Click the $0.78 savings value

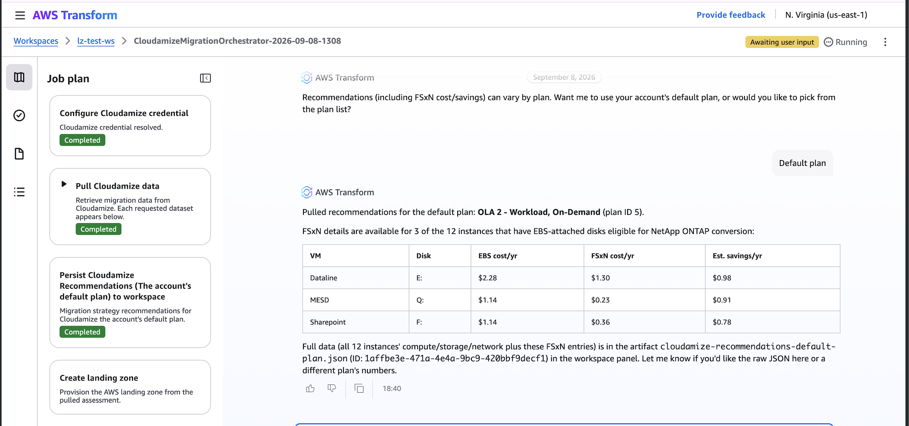[x=722, y=322]
